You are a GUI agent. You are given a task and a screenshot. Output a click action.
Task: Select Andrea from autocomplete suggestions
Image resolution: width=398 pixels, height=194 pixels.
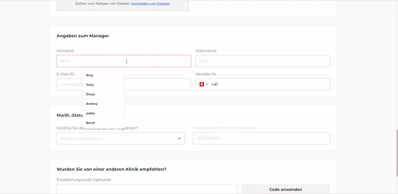pyautogui.click(x=103, y=104)
